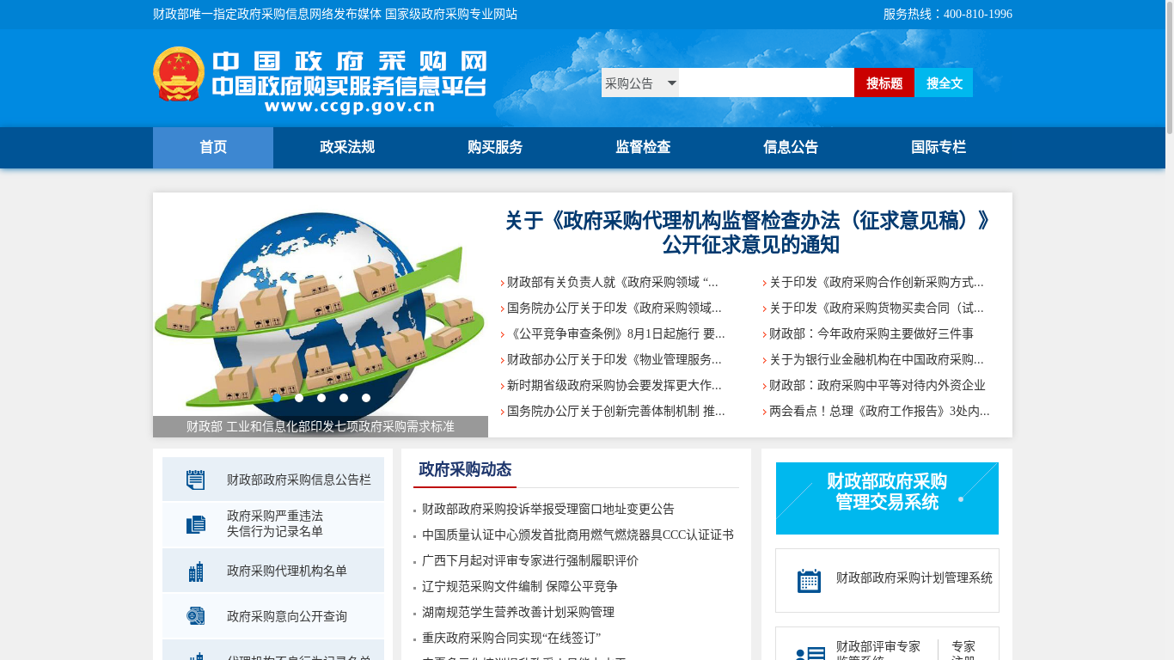This screenshot has width=1174, height=660.
Task: Open link 财政部：政府采购中平等对待内外资企业
Action: pyautogui.click(x=877, y=385)
